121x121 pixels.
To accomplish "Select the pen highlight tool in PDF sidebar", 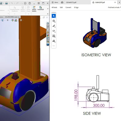I will [54, 26].
